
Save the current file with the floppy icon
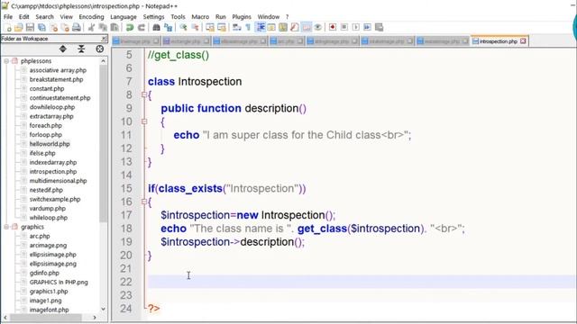click(x=30, y=28)
